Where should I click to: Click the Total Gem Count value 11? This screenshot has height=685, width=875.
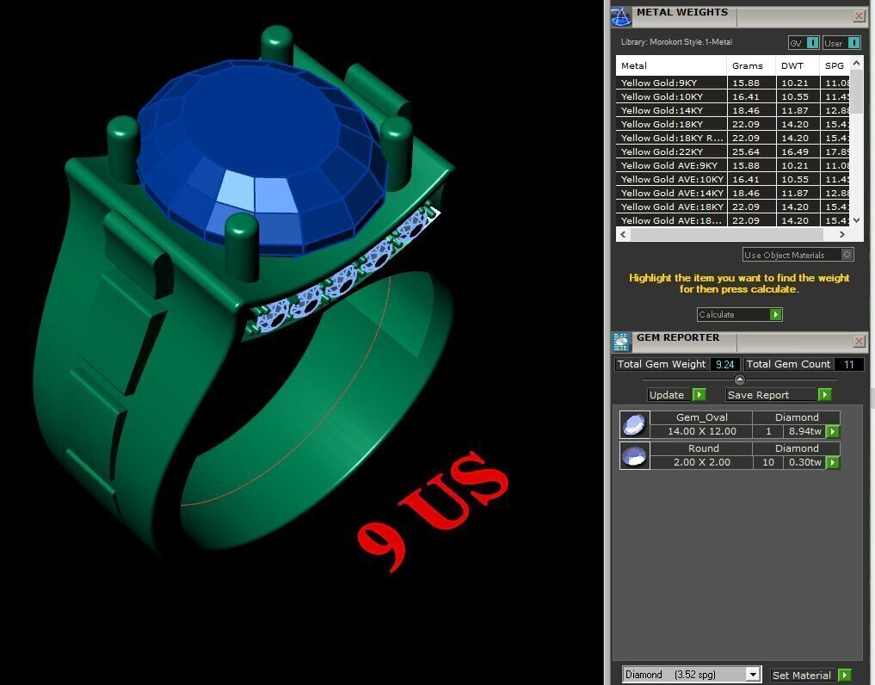click(849, 365)
